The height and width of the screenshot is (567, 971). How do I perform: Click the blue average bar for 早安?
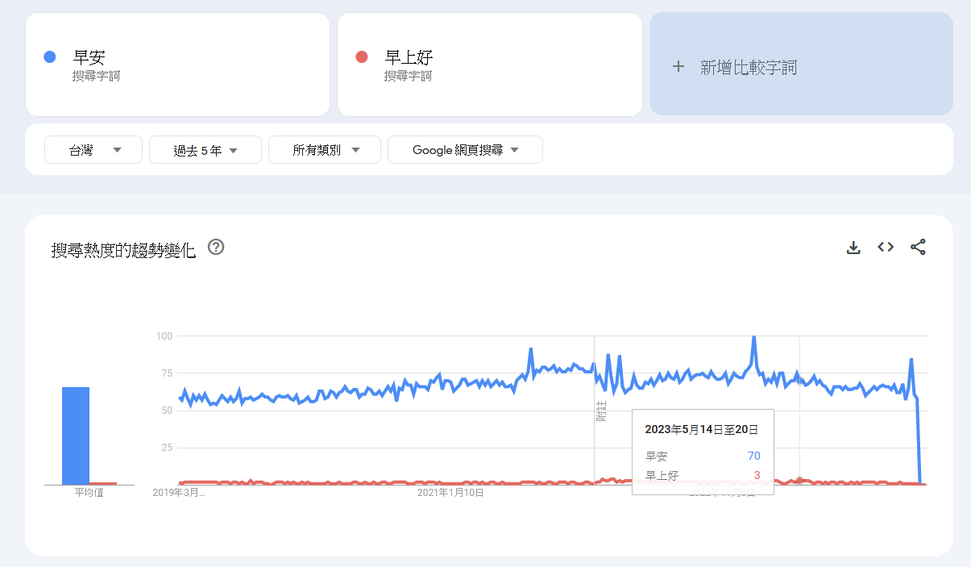(x=76, y=436)
